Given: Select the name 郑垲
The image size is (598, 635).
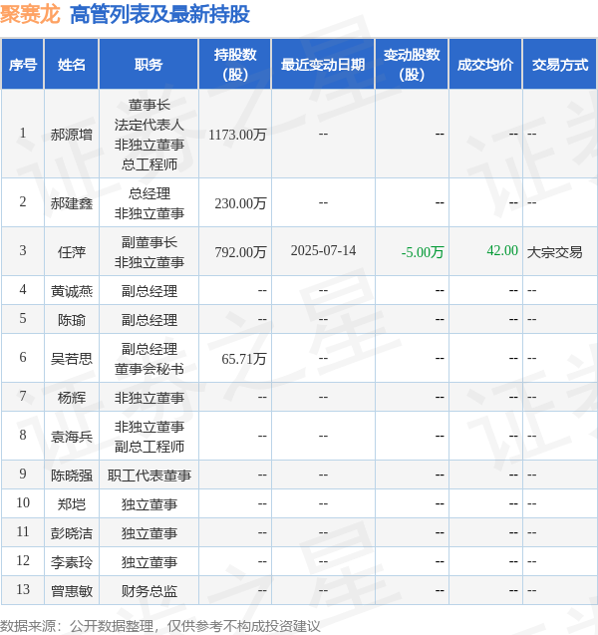Looking at the screenshot, I should (x=72, y=504).
